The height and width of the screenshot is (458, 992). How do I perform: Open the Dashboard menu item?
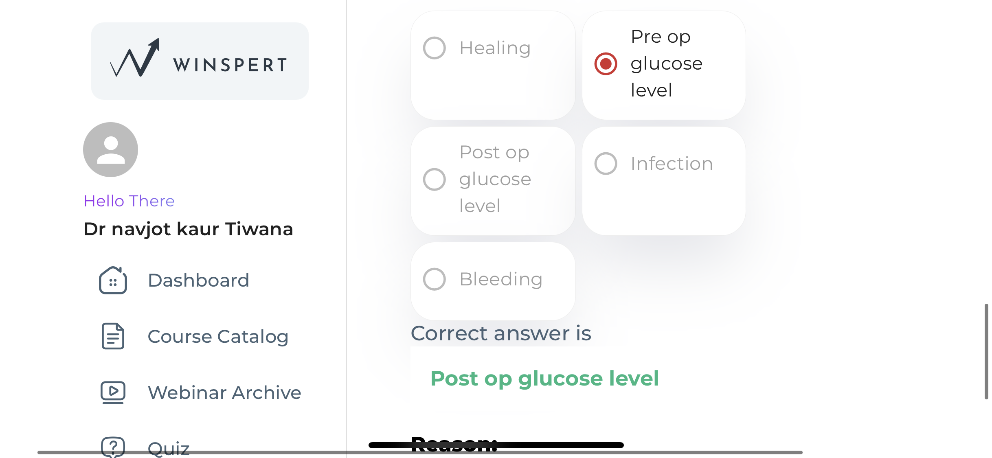point(198,280)
